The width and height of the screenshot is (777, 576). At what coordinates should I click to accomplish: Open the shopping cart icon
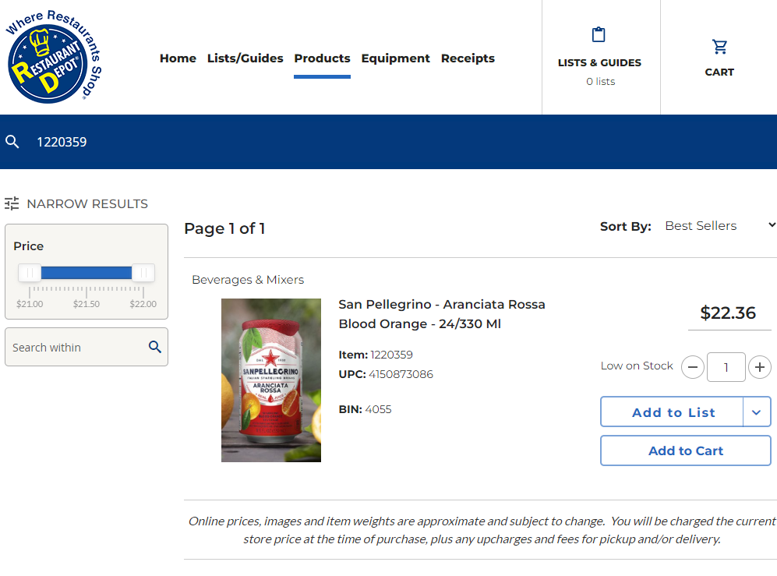[719, 47]
